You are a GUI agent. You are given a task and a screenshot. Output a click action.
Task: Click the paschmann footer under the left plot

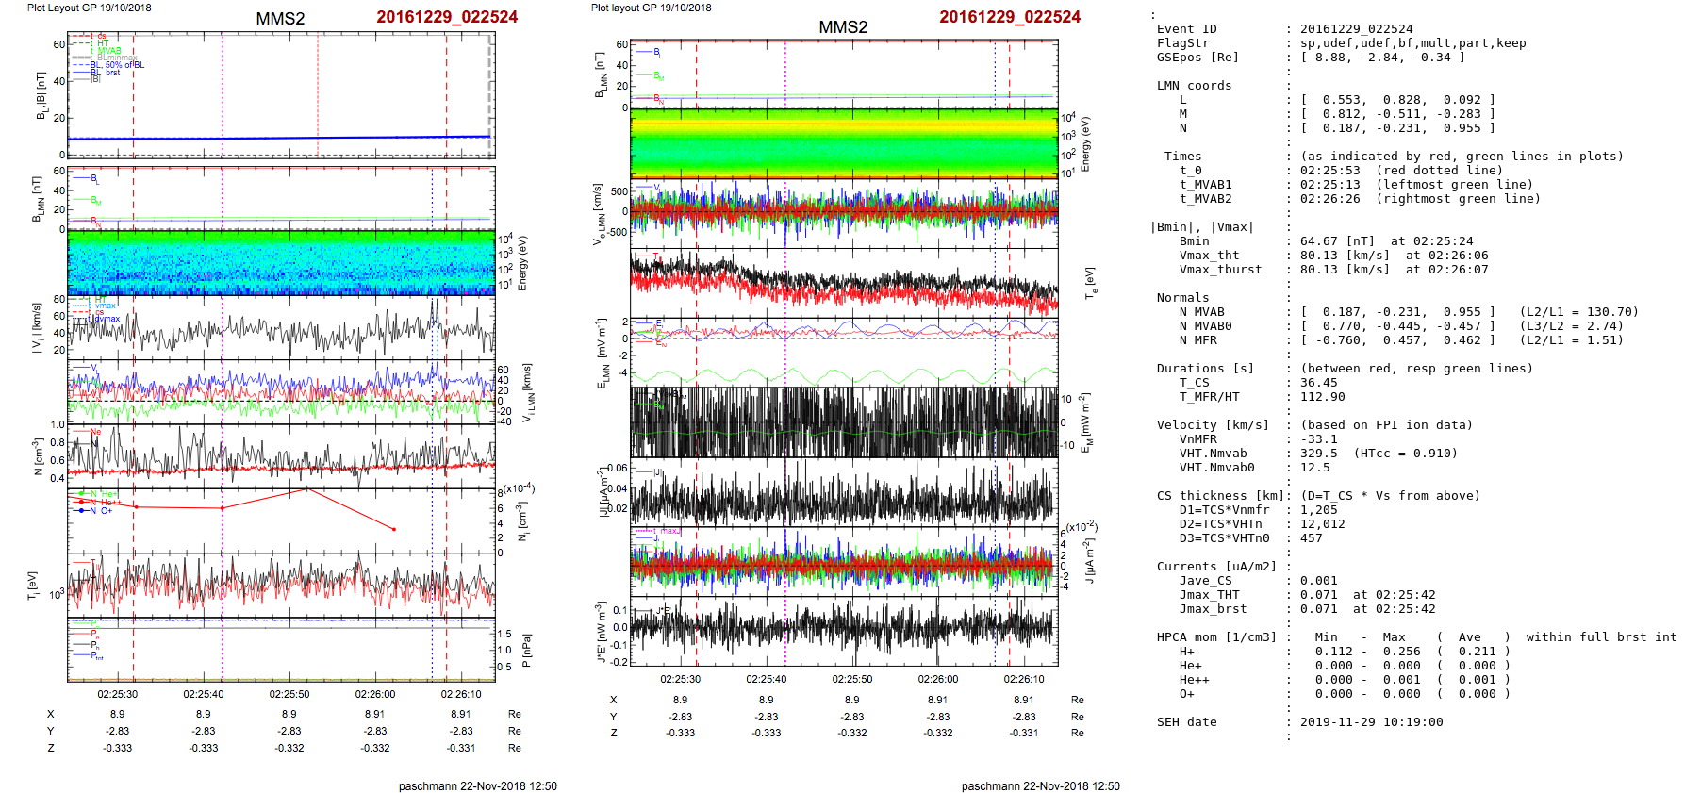click(x=477, y=785)
